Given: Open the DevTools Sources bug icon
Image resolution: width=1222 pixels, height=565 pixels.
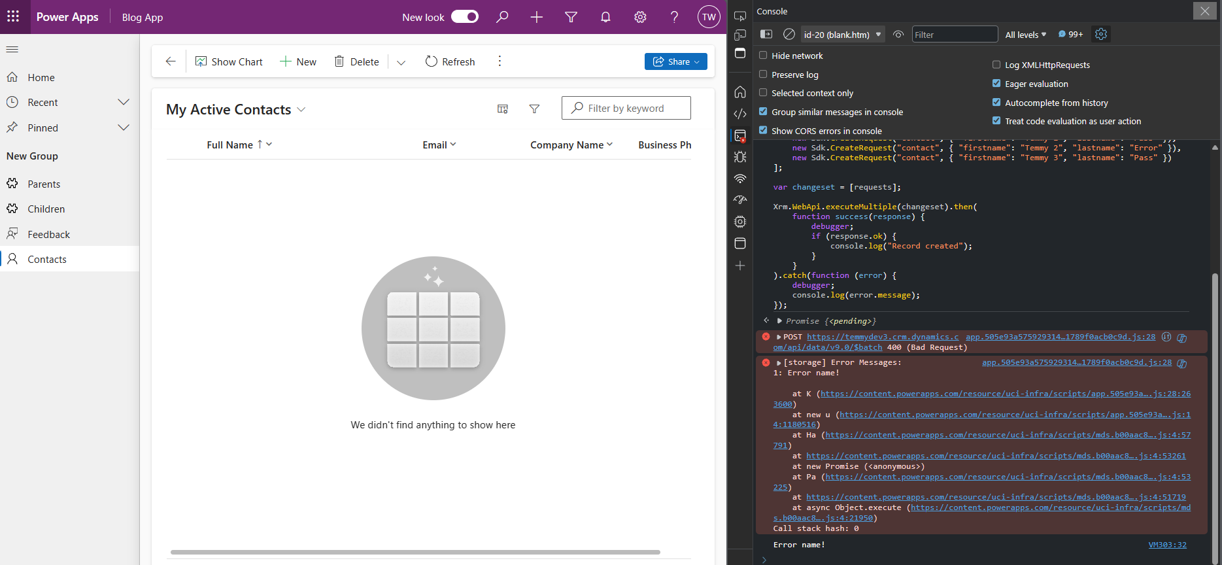Looking at the screenshot, I should point(740,157).
